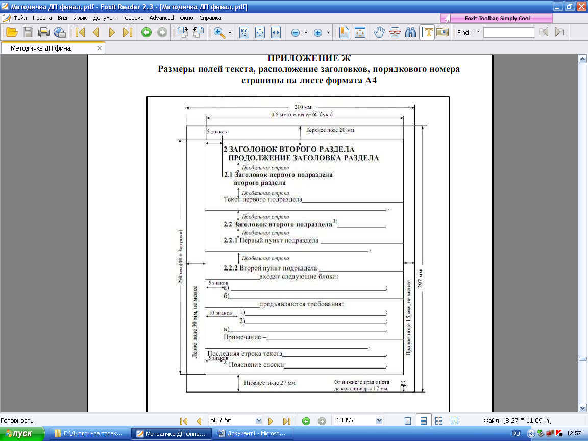Click the пуск Start button
This screenshot has width=588, height=441.
(22, 433)
